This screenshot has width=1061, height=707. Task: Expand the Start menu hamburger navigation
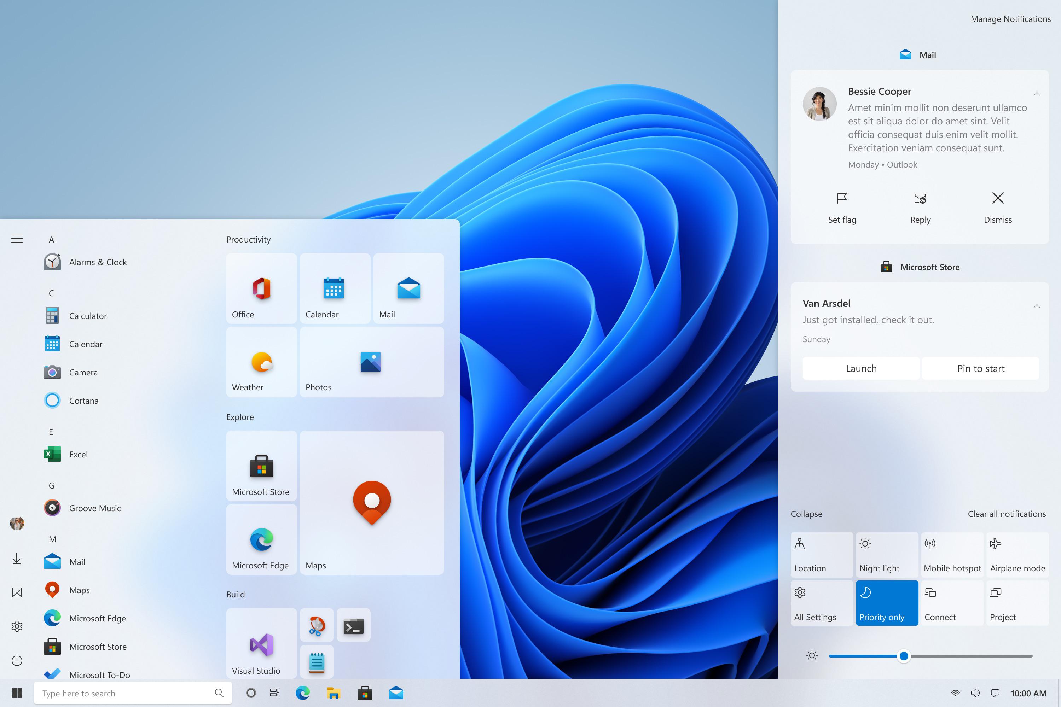pyautogui.click(x=17, y=239)
